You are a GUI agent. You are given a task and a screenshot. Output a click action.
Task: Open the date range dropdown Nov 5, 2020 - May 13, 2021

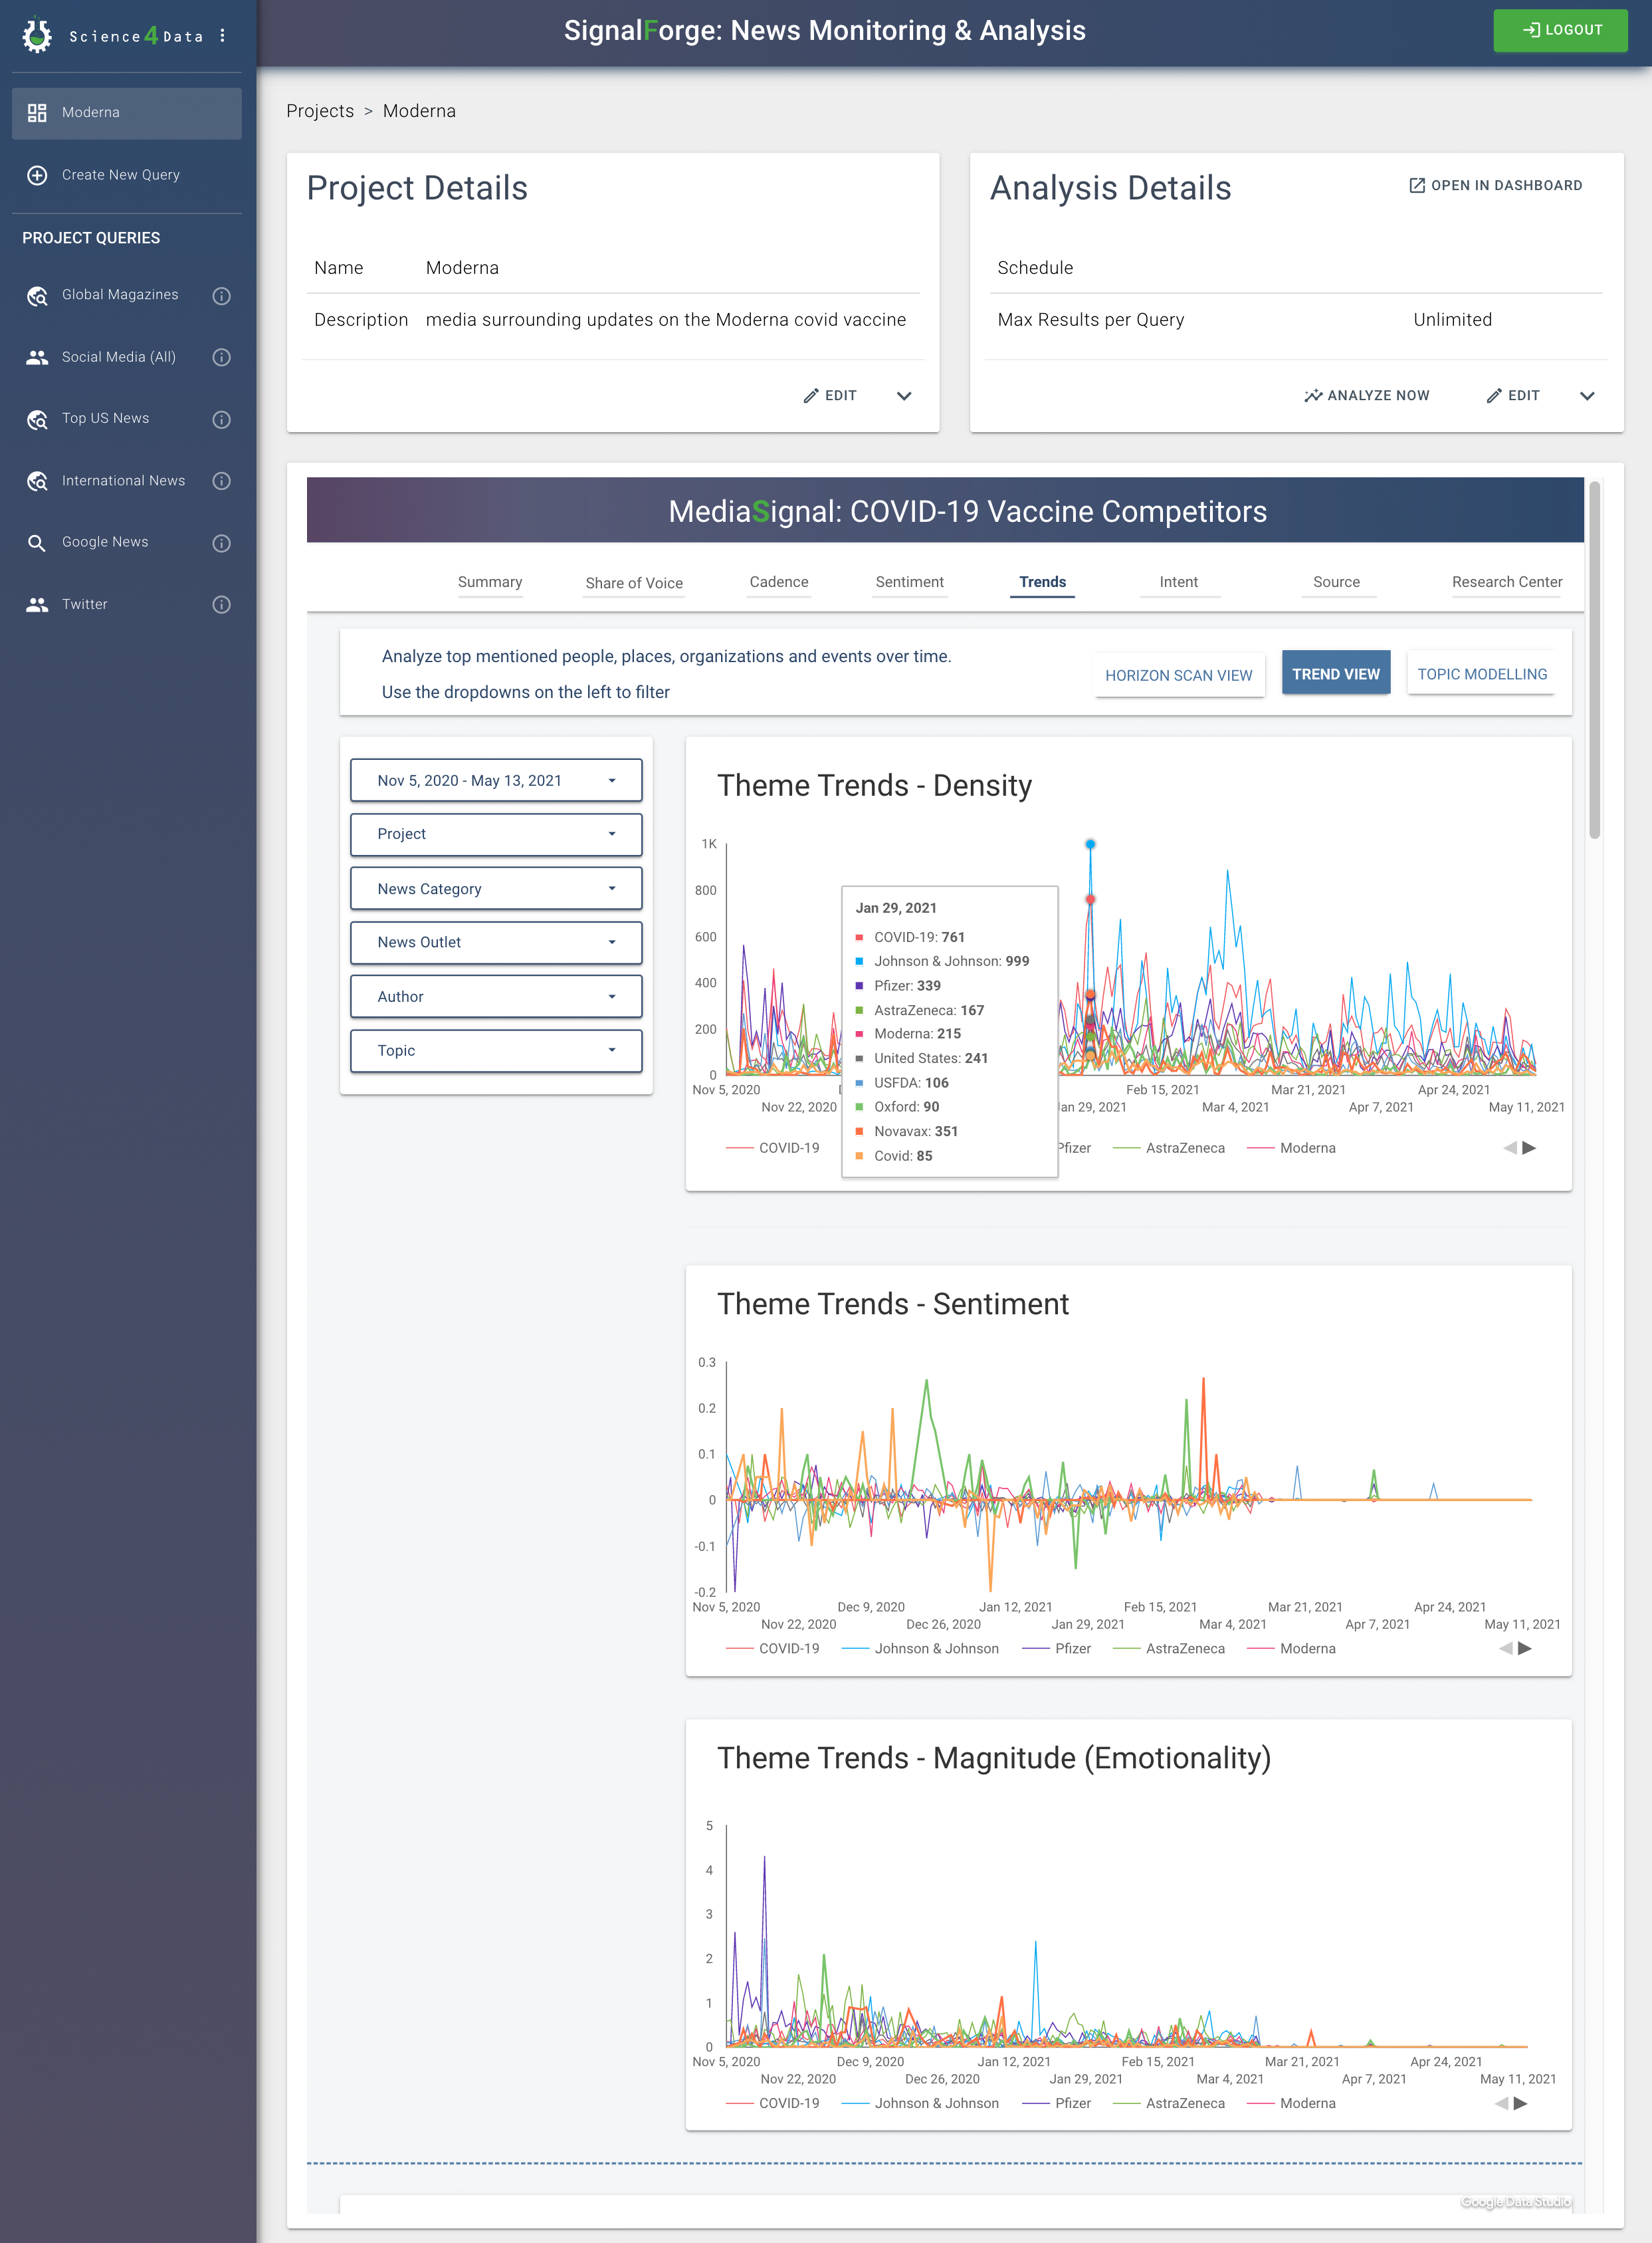(x=496, y=780)
